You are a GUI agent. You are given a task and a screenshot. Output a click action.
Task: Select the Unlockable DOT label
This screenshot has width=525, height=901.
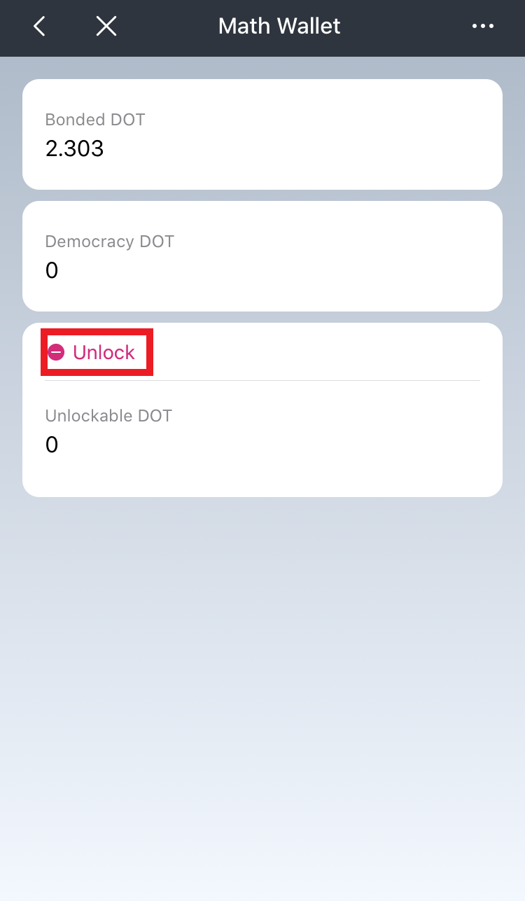108,416
